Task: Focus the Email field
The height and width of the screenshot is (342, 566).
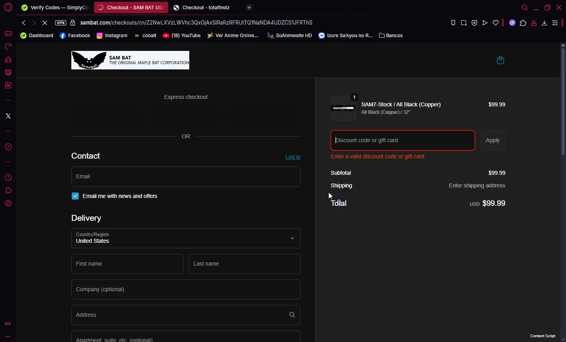Action: pyautogui.click(x=186, y=176)
